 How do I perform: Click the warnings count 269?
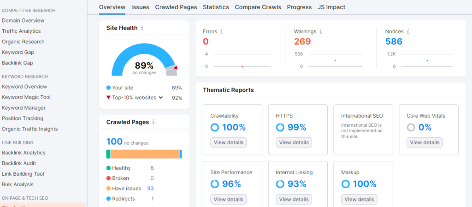point(302,41)
